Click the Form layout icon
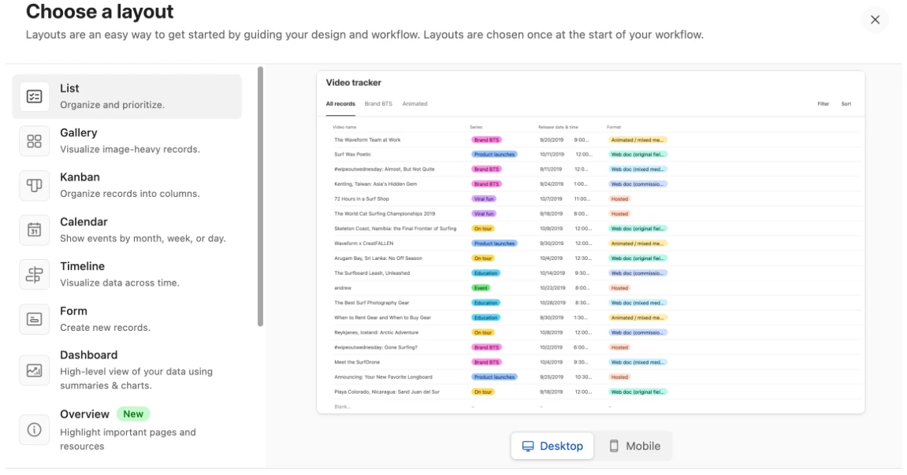The height and width of the screenshot is (475, 907). (34, 319)
